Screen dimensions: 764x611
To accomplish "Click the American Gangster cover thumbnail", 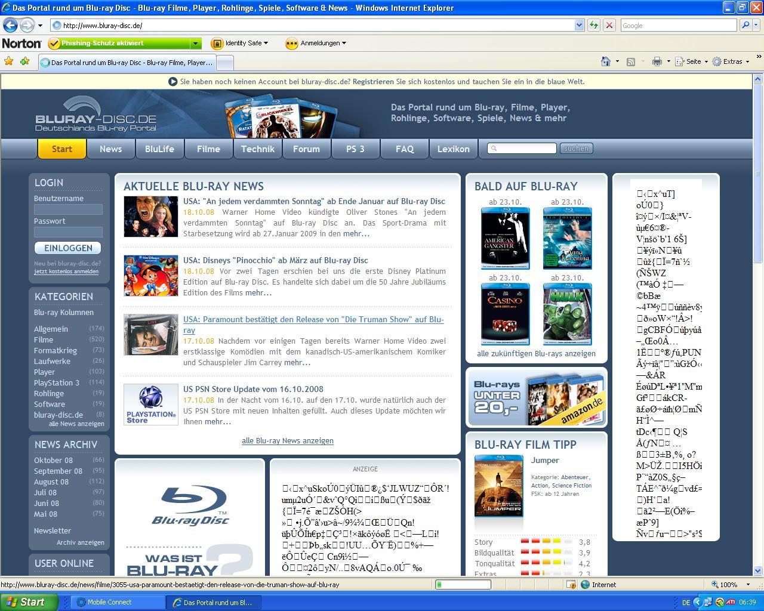I will click(x=506, y=238).
